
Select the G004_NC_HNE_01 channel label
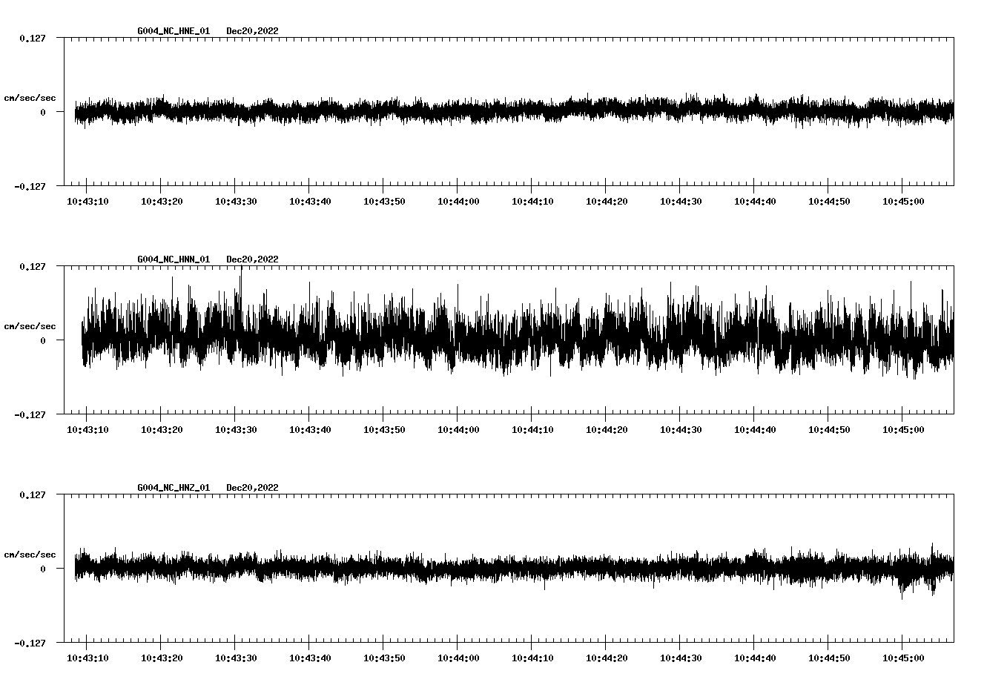[x=173, y=31]
